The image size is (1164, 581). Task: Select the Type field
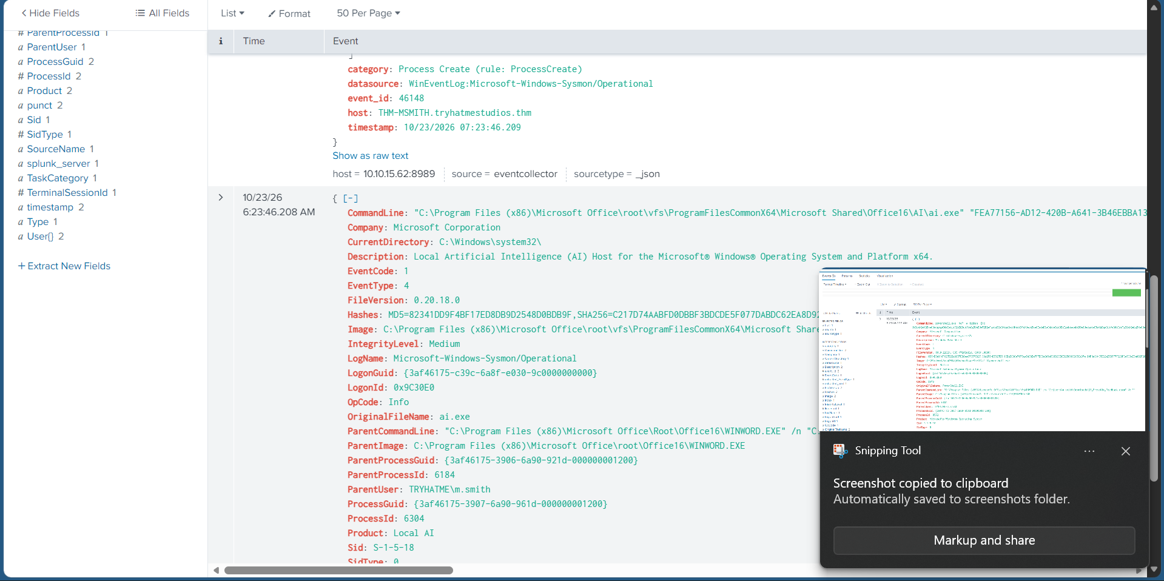pyautogui.click(x=38, y=222)
